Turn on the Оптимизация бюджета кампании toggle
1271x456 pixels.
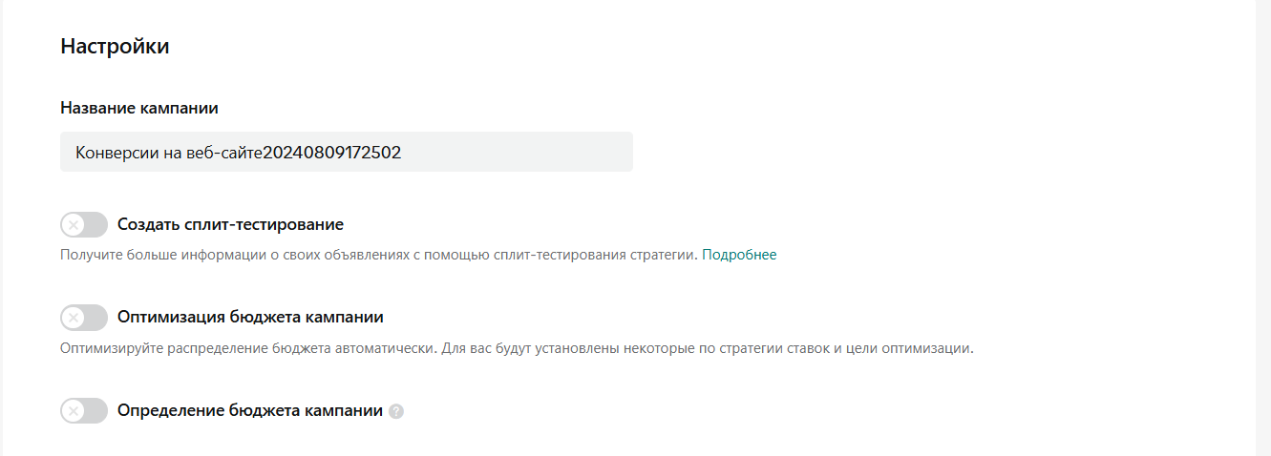(x=84, y=318)
